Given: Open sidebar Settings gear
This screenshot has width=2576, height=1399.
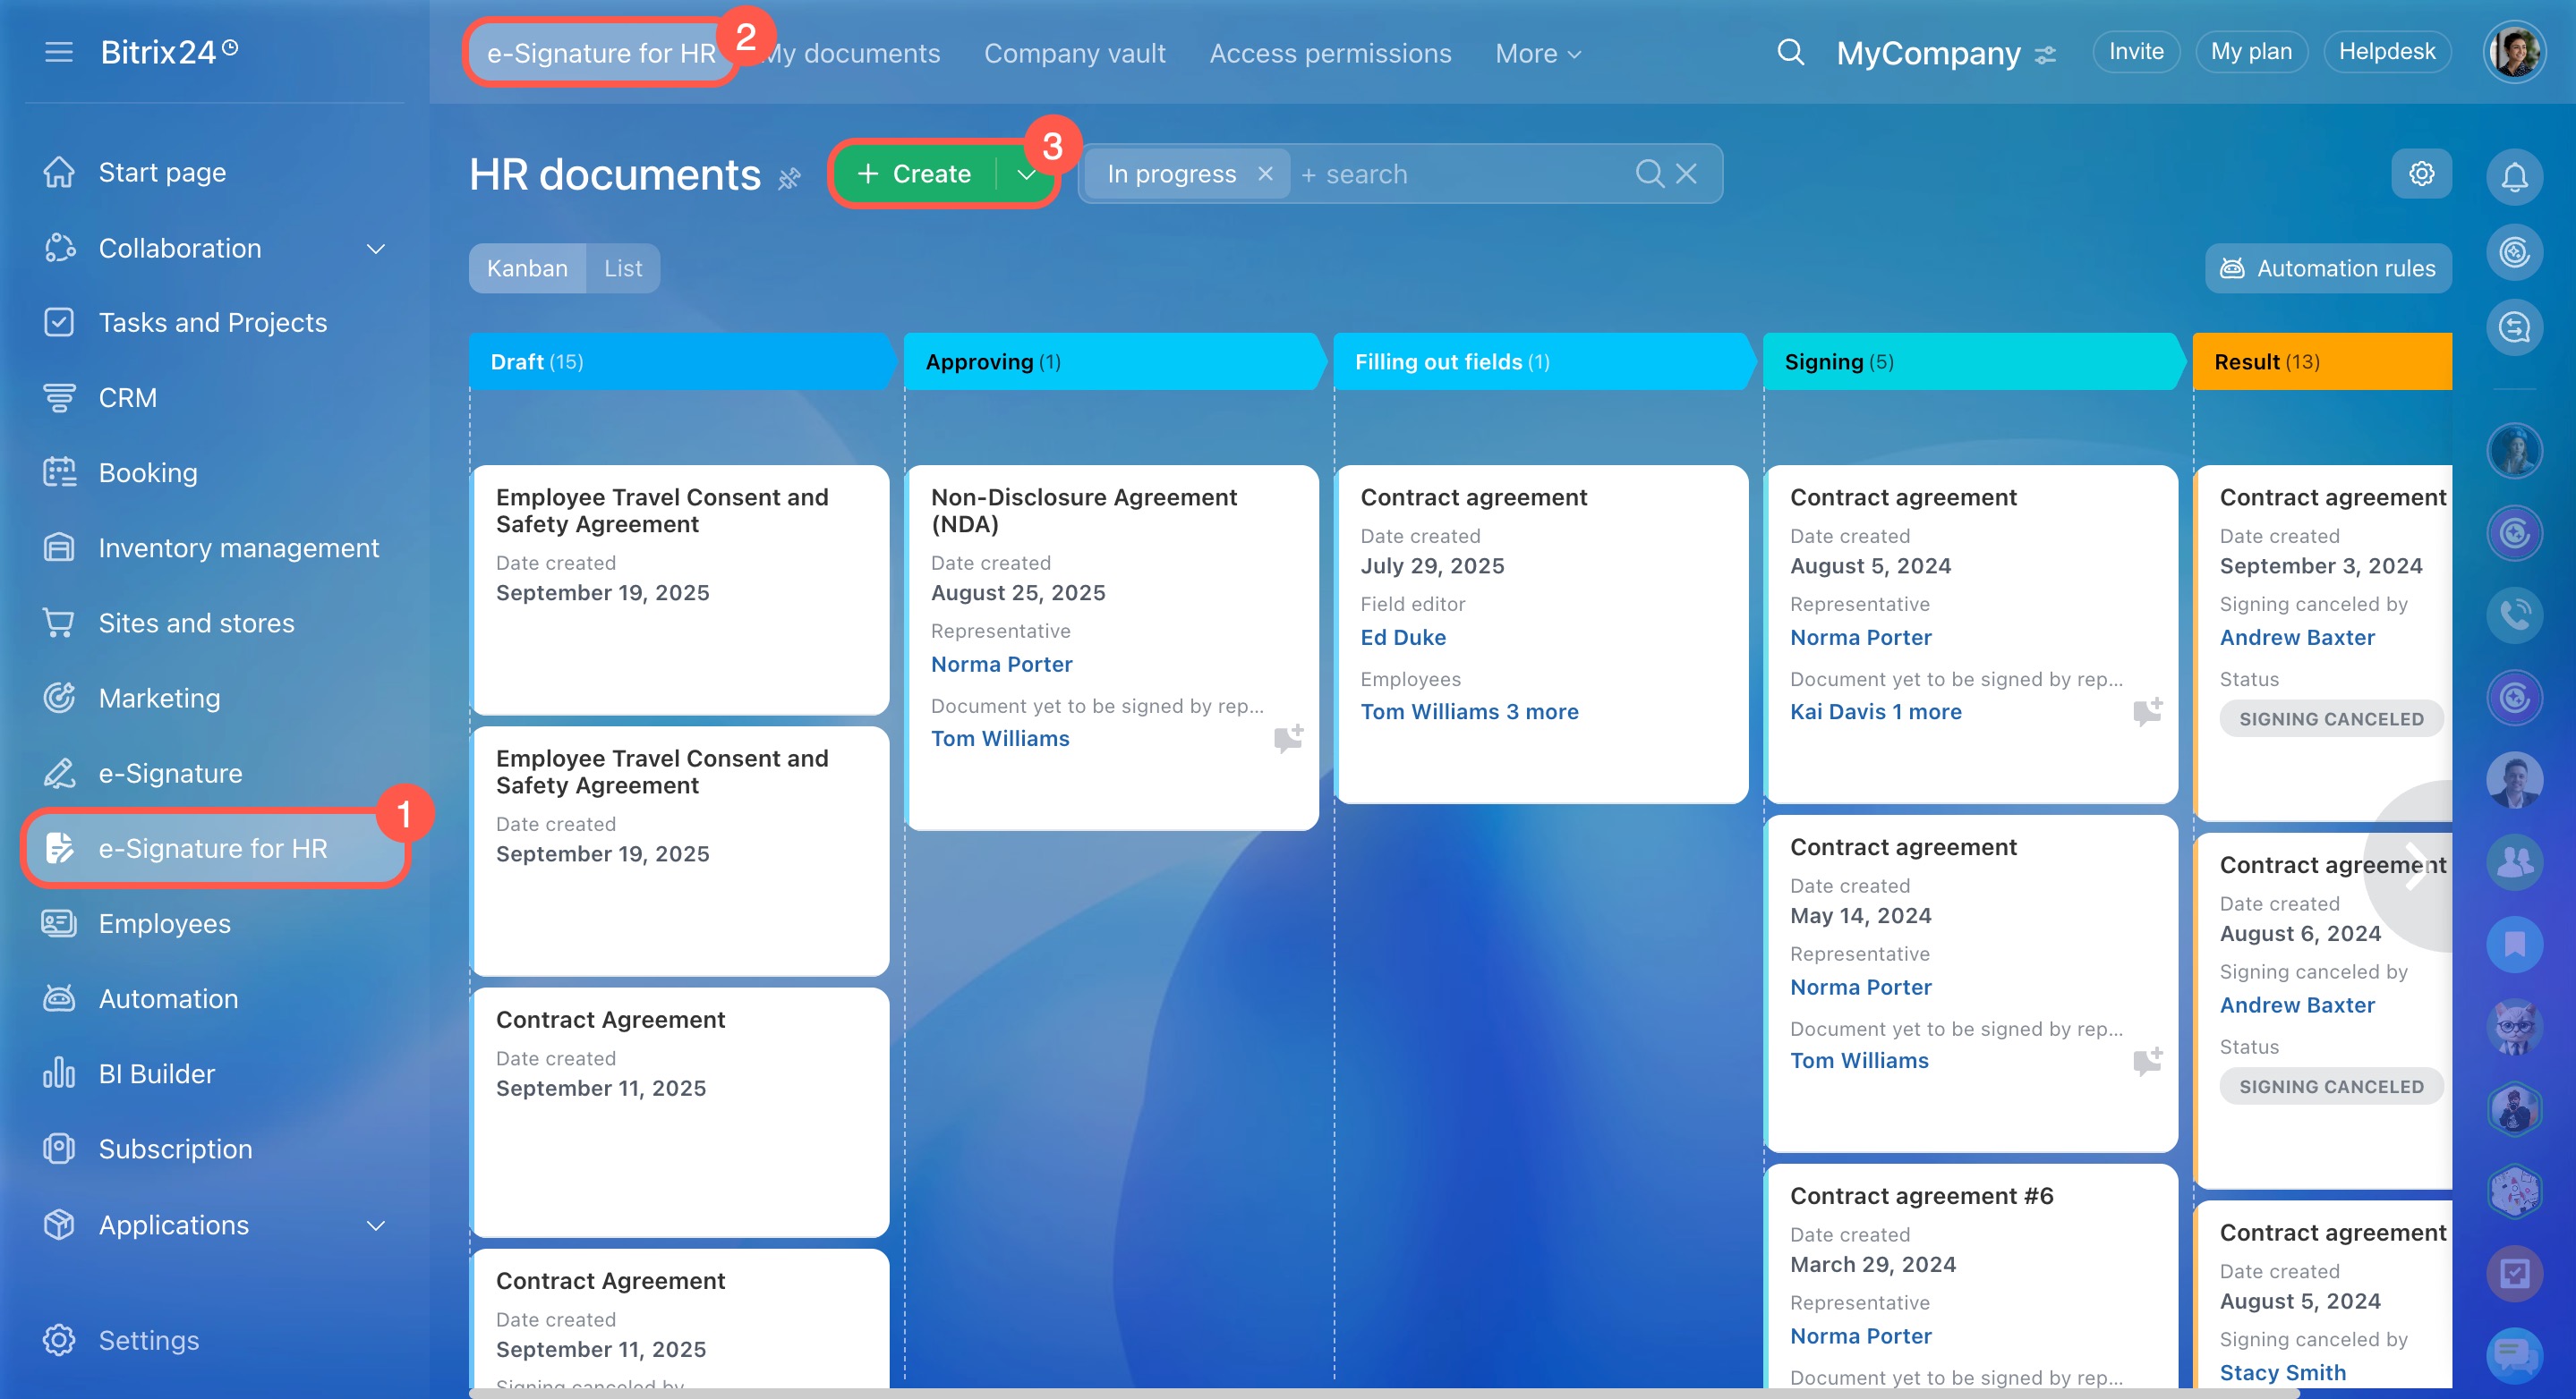Looking at the screenshot, I should click(59, 1340).
